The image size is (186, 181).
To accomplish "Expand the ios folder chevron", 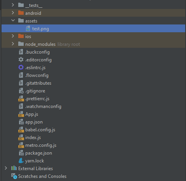I will (13, 36).
